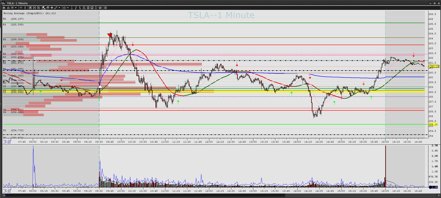Click the 9/30 date link on price time axis
The width and height of the screenshot is (441, 198).
6,141
